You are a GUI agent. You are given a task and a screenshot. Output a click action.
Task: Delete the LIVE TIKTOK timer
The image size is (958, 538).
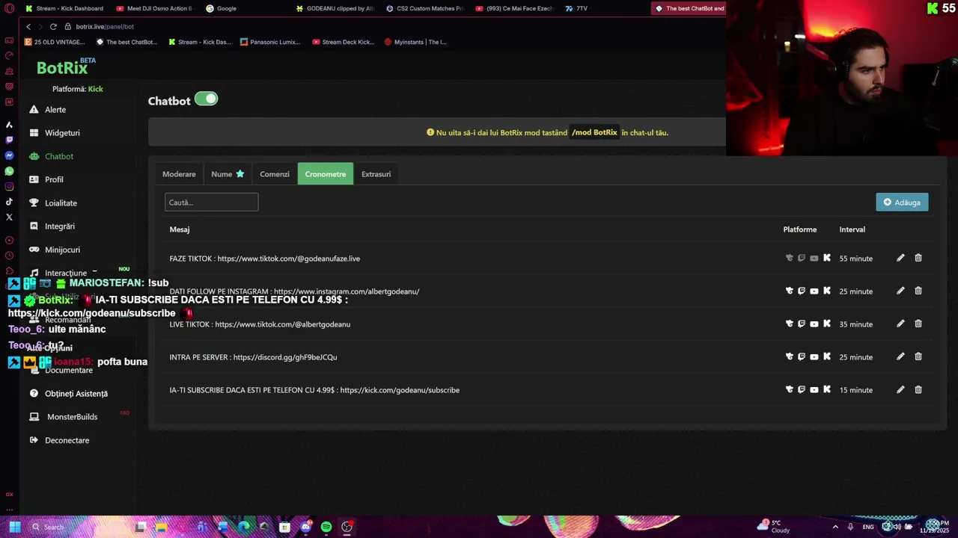918,324
